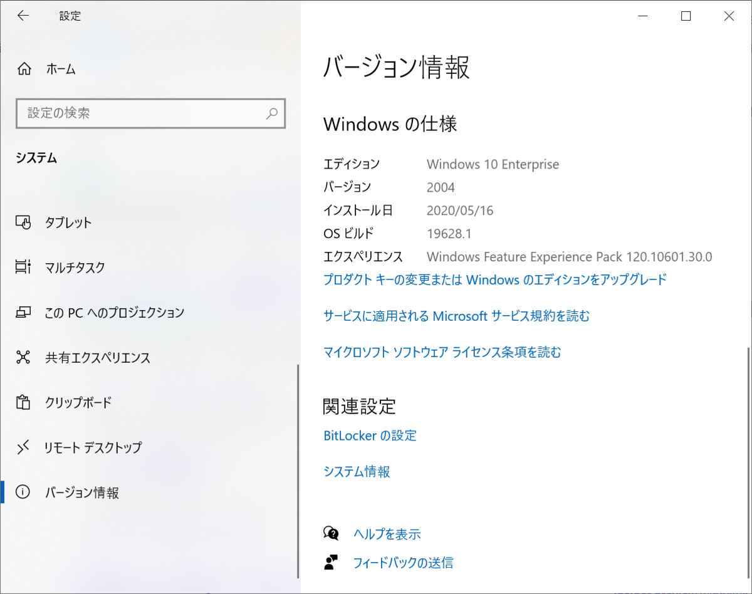Click the OS ビルド label

(x=348, y=234)
